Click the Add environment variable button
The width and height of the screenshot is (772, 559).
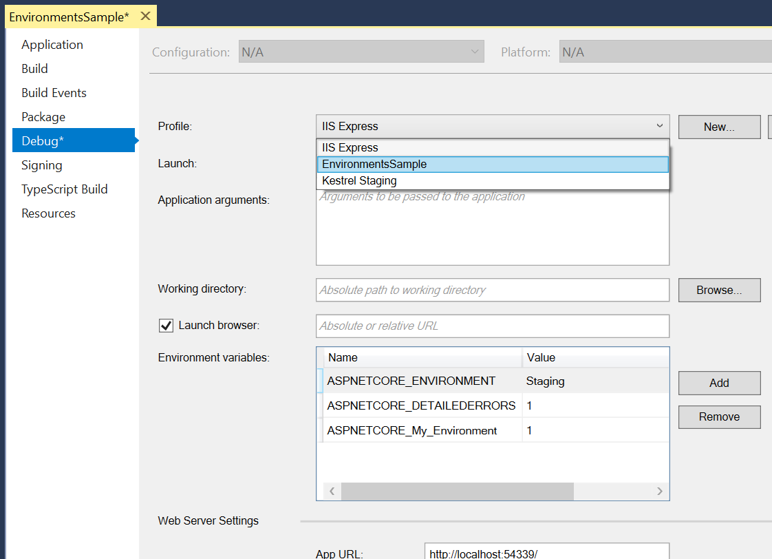tap(719, 383)
